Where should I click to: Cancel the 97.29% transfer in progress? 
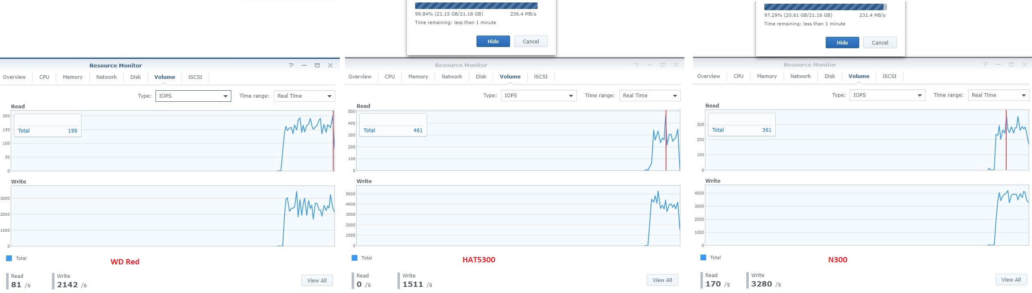pyautogui.click(x=880, y=42)
